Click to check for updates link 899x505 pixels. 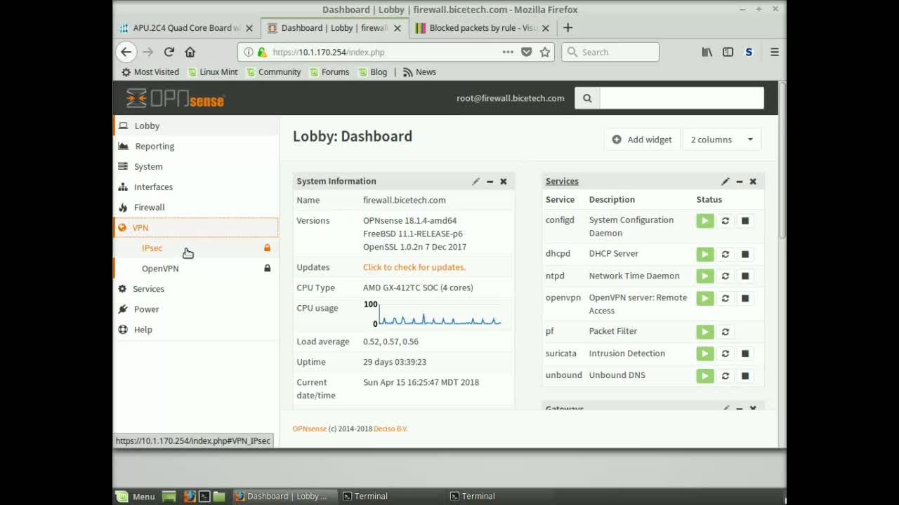pyautogui.click(x=414, y=267)
